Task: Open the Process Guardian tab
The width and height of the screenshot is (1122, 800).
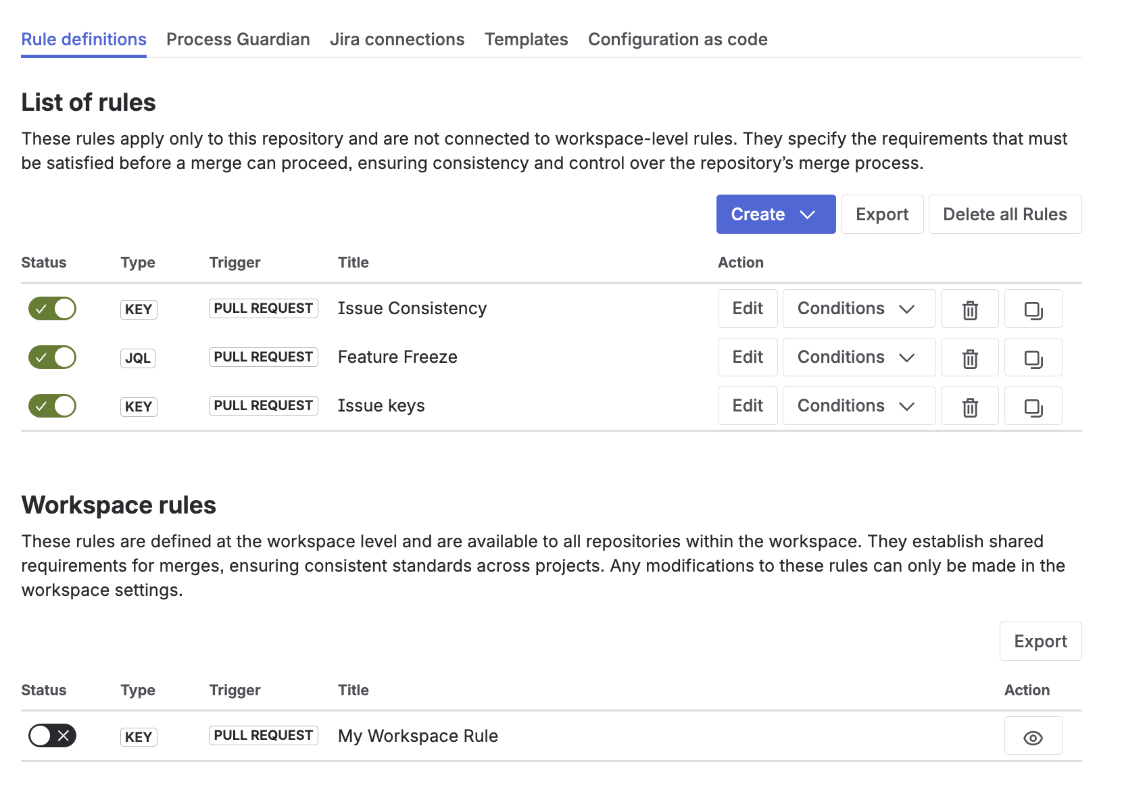Action: coord(238,39)
